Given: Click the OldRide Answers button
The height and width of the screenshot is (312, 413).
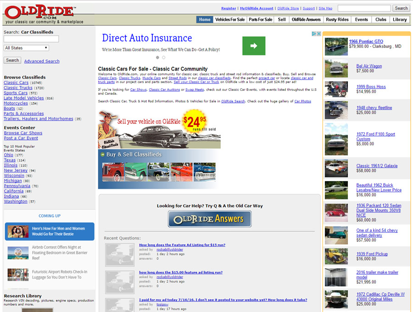Looking at the screenshot, I should coord(210,219).
